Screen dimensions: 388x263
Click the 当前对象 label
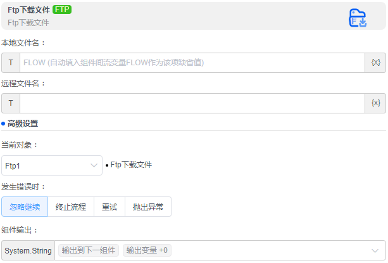pyautogui.click(x=20, y=145)
